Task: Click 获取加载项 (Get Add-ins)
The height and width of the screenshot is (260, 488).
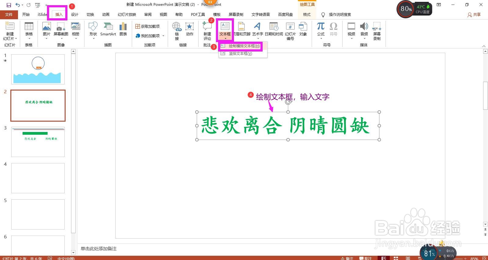Action: coord(148,27)
